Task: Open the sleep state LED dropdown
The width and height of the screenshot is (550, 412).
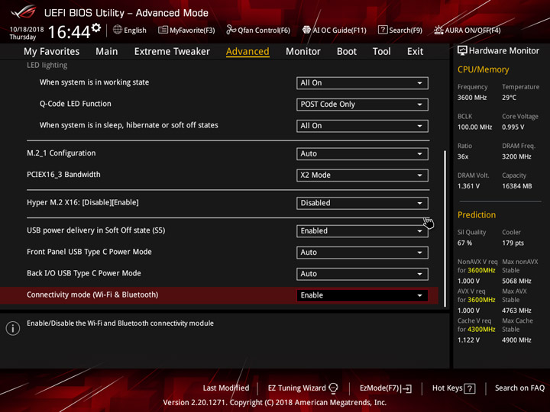Action: point(362,126)
